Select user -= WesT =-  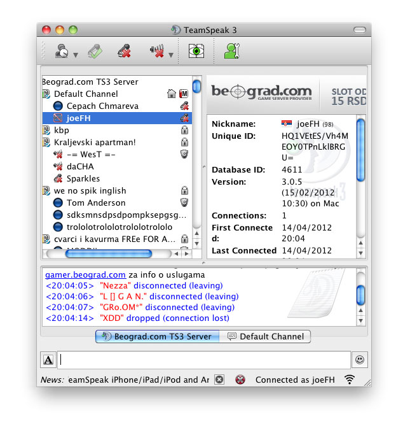[117, 154]
